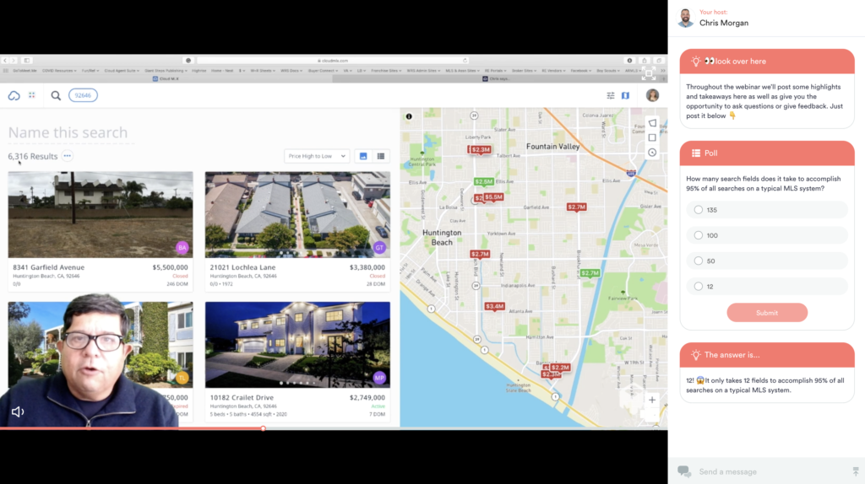Viewport: 865px width, 484px height.
Task: Choose the 12 poll answer
Action: click(699, 287)
